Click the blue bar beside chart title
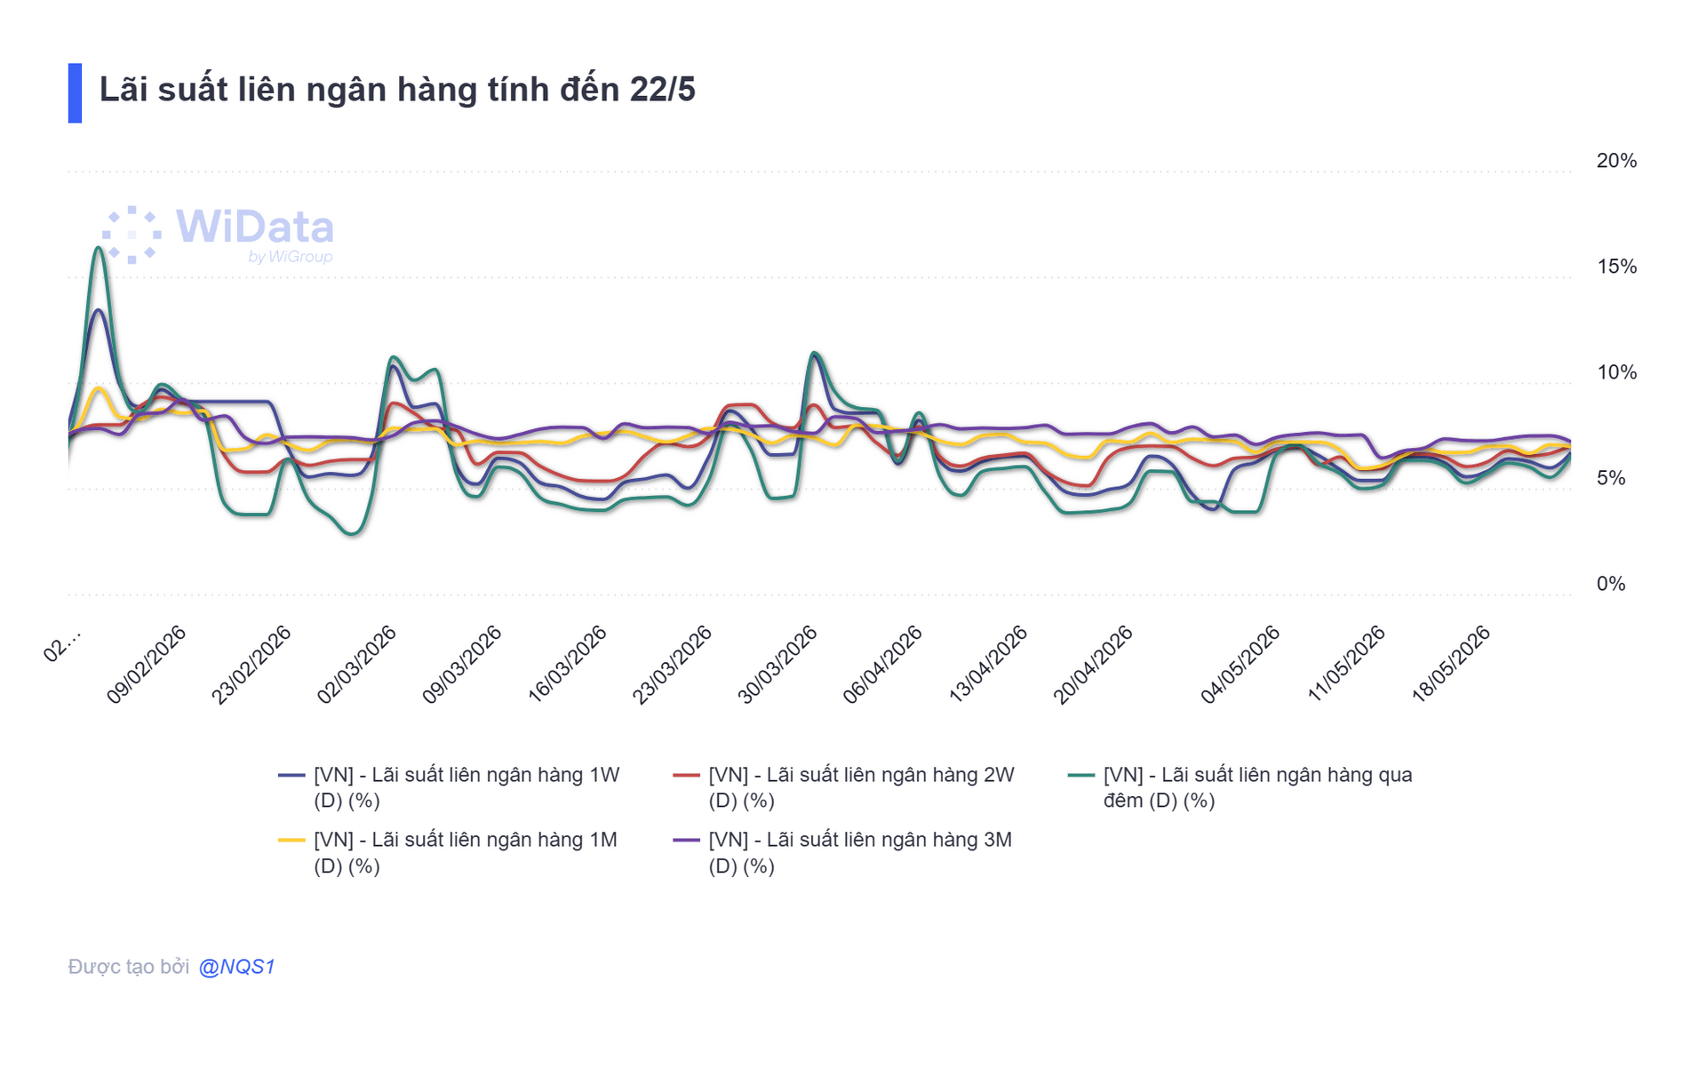Viewport: 1706px width, 1077px height. tap(75, 92)
